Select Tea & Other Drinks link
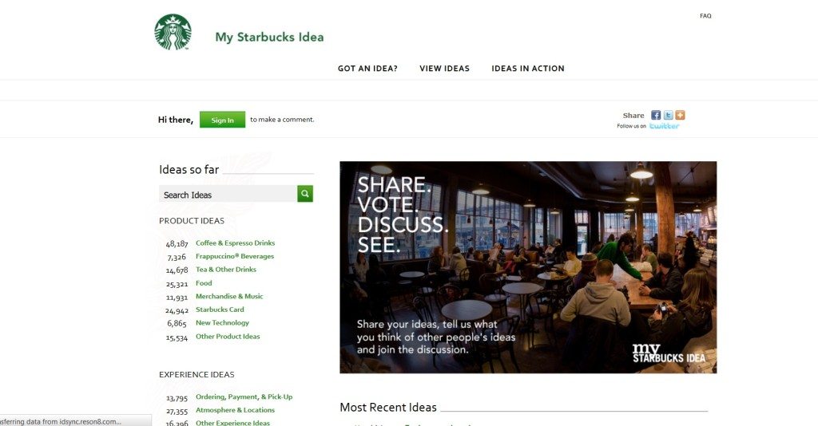The image size is (818, 426). [226, 270]
